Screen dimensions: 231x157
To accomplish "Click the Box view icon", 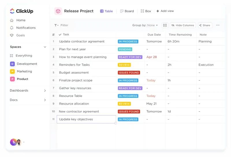I will click(x=142, y=11).
